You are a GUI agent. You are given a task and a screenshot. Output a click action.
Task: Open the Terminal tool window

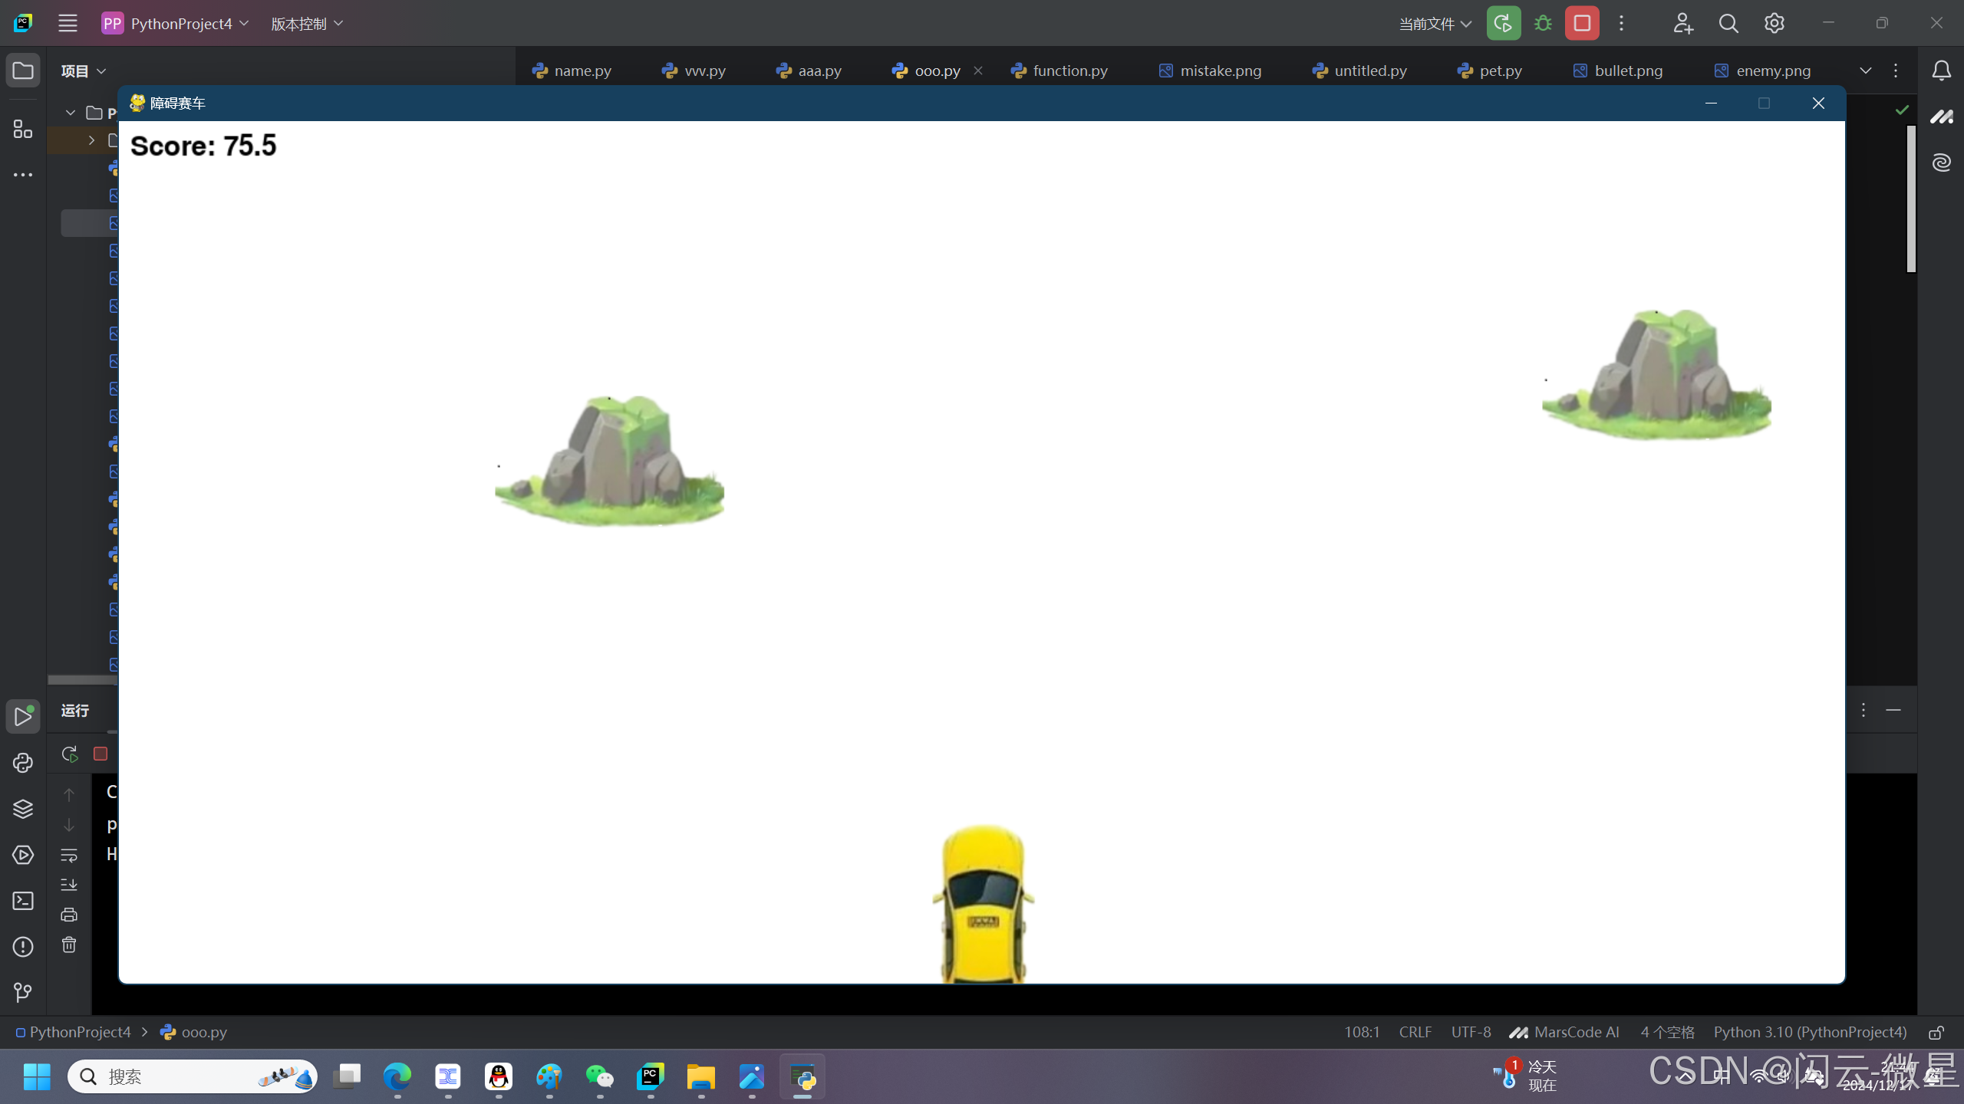[x=23, y=901]
